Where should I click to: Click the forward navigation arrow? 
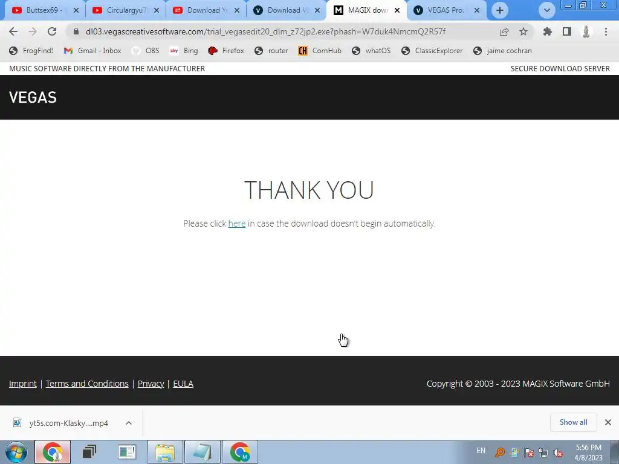33,31
